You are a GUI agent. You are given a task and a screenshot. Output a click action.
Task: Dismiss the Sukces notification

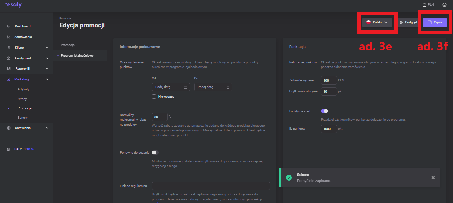tap(433, 178)
